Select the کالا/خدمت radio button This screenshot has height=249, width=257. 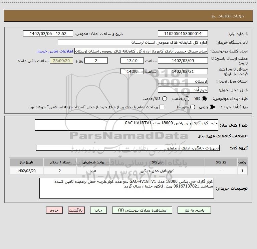165,99
